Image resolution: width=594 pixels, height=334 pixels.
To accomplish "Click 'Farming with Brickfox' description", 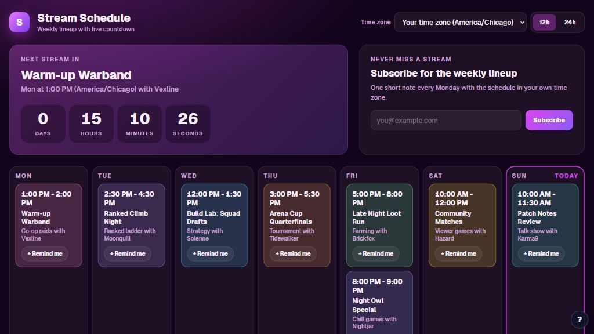I will click(x=370, y=235).
